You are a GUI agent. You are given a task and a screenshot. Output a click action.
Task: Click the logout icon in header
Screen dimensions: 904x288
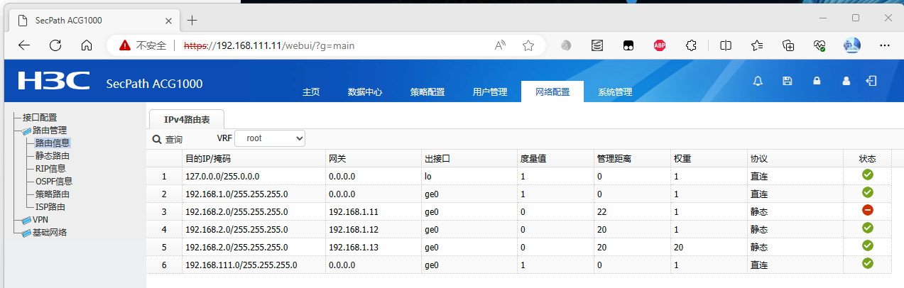(x=871, y=81)
